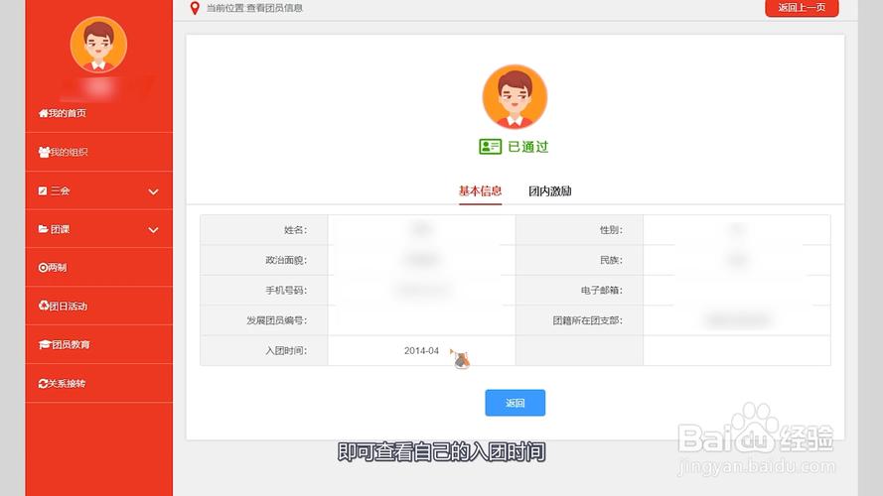Click the red location pin icon
883x496 pixels.
click(195, 8)
